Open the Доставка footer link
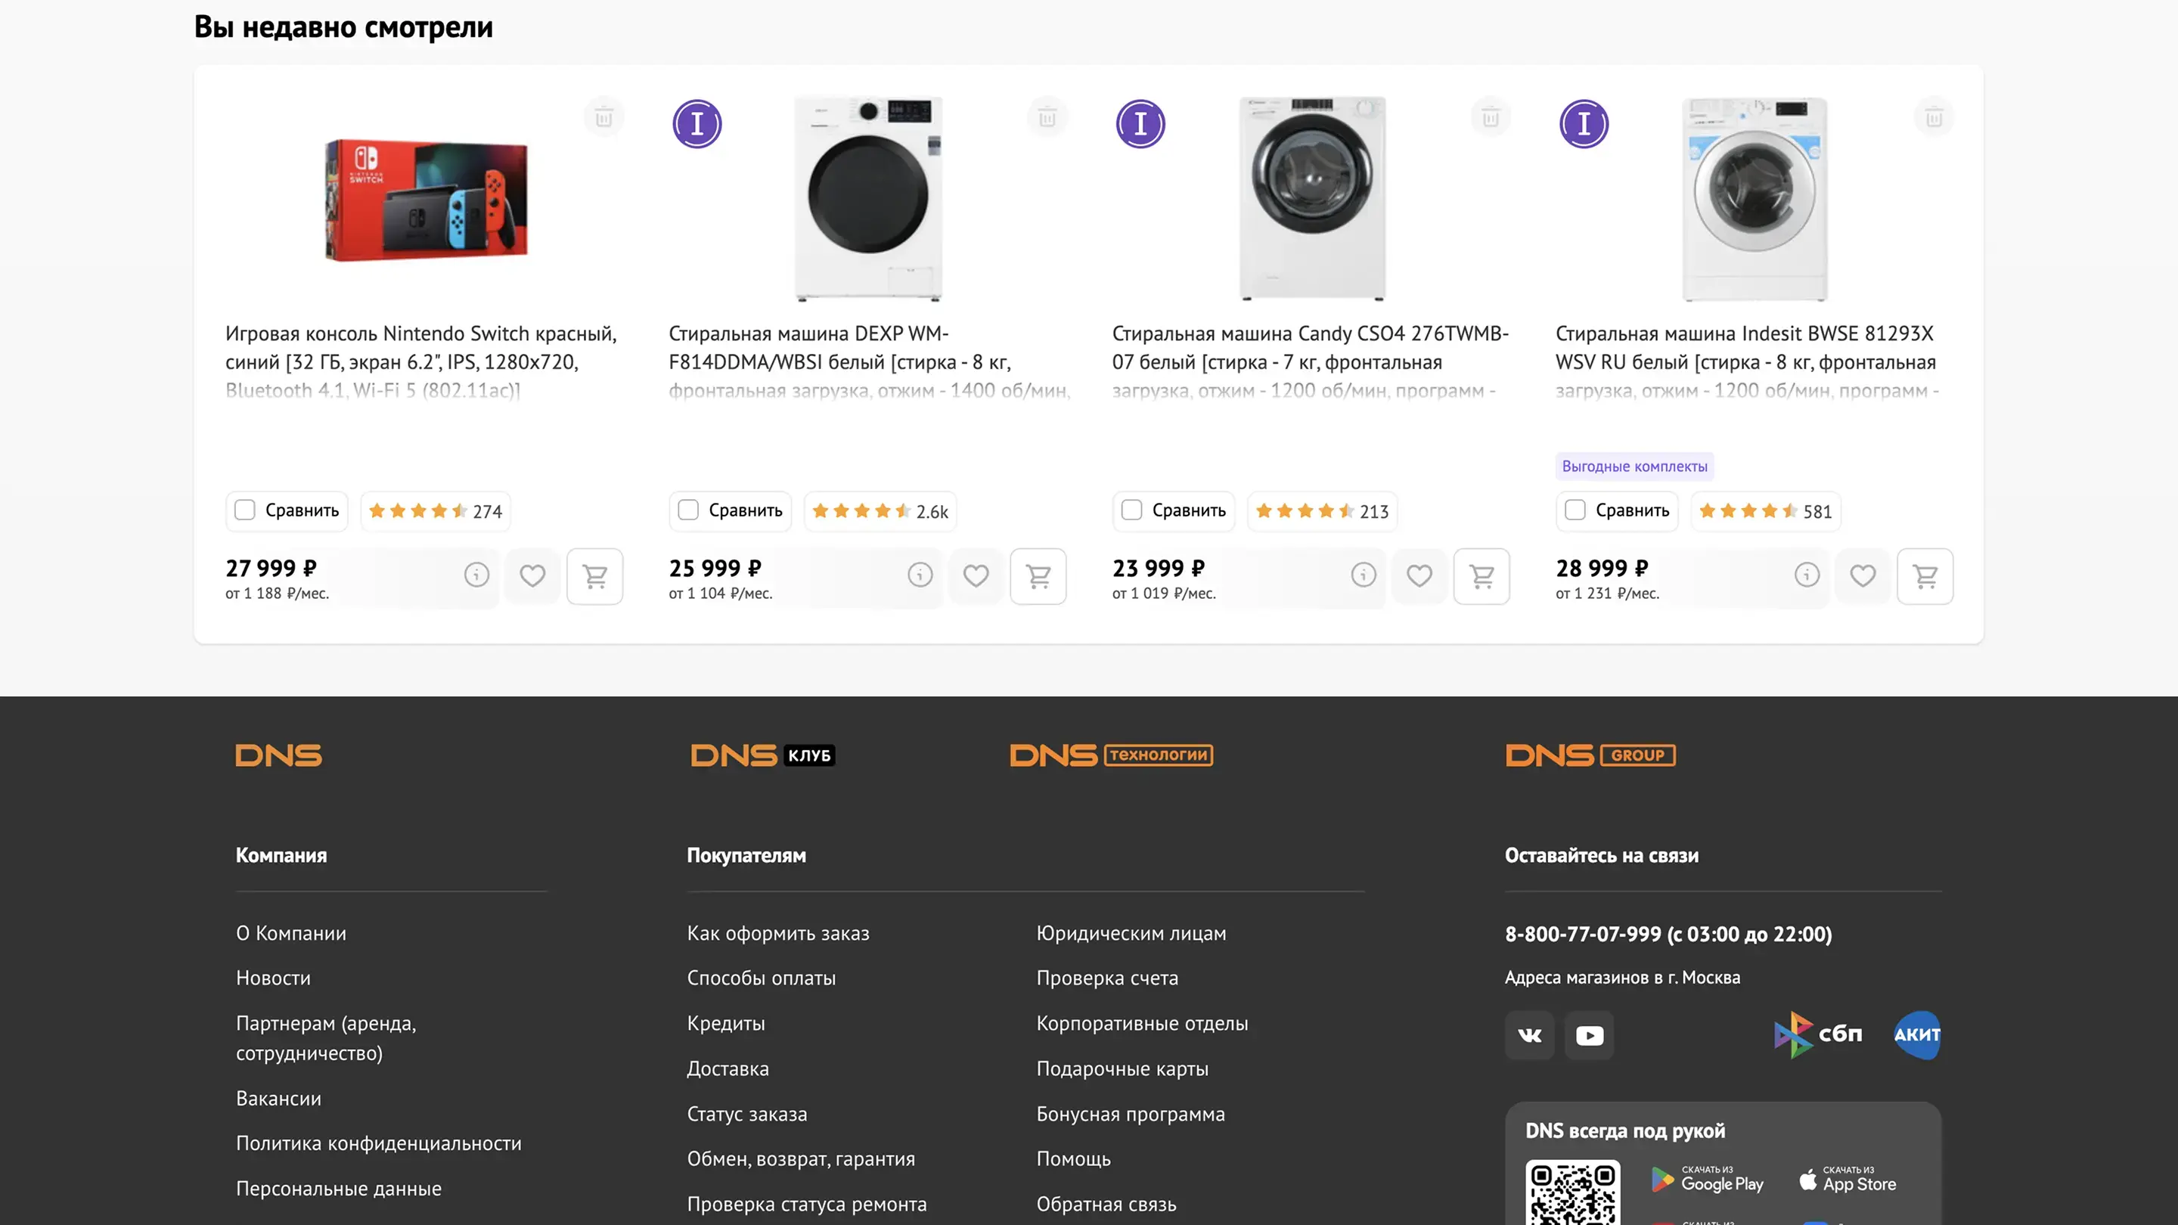Image resolution: width=2178 pixels, height=1225 pixels. 728,1068
